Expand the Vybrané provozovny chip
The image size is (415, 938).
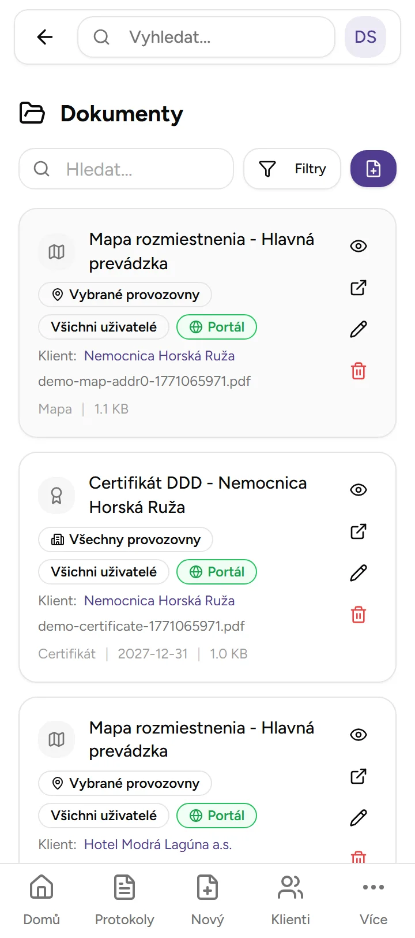tap(124, 295)
